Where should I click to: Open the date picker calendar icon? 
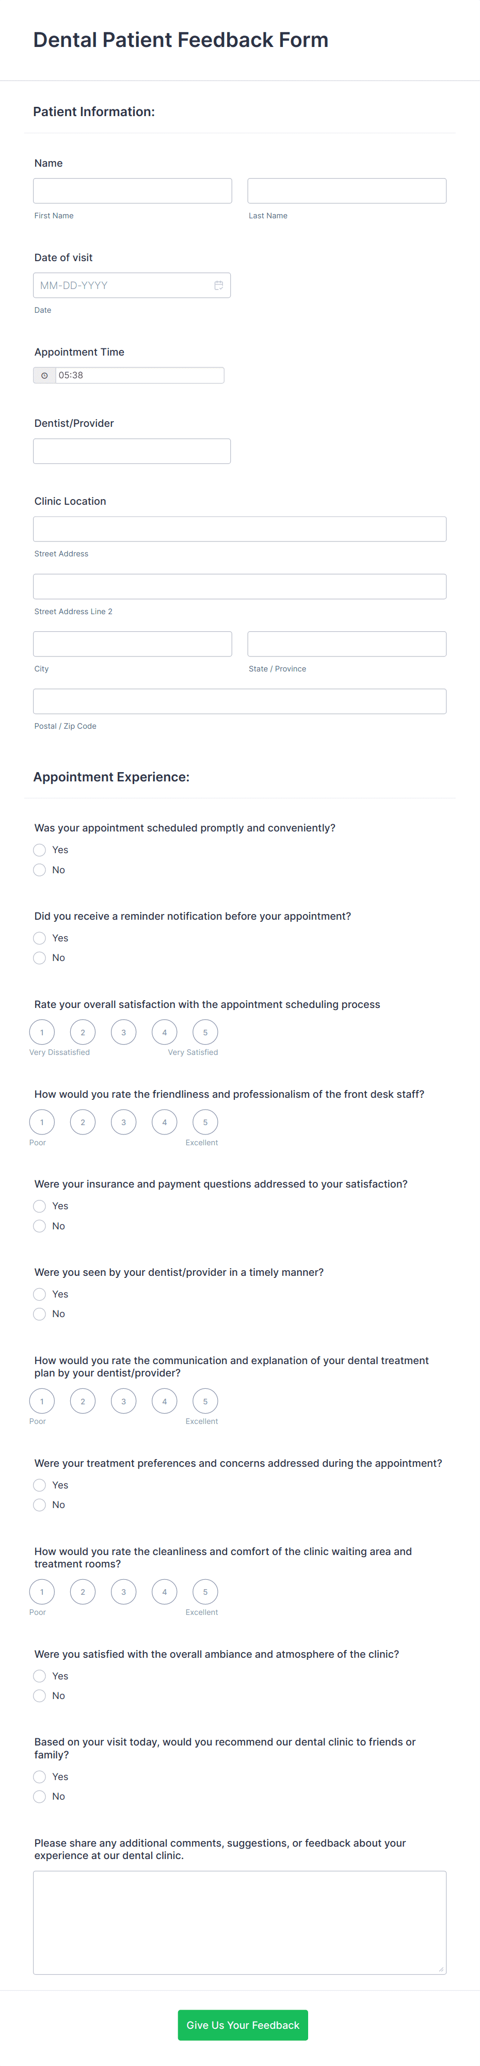tap(219, 285)
